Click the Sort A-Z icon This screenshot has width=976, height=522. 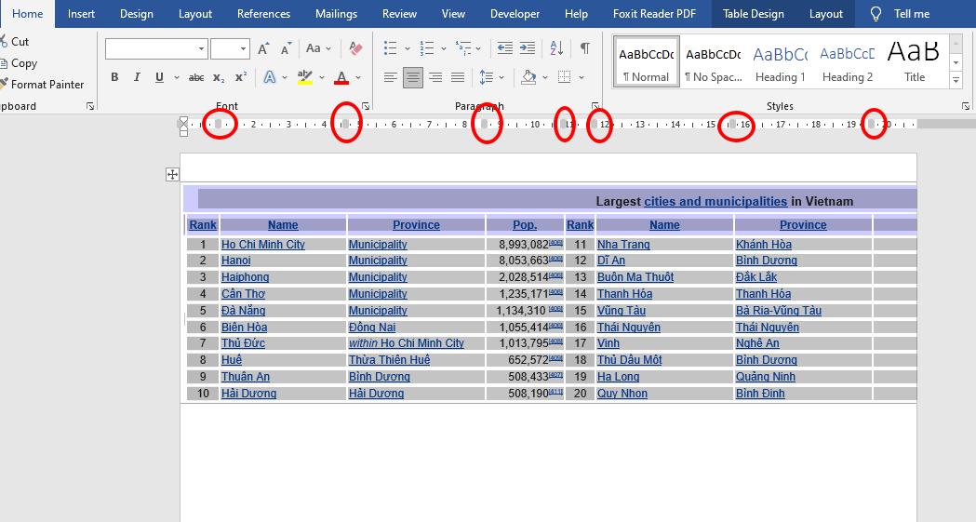556,48
